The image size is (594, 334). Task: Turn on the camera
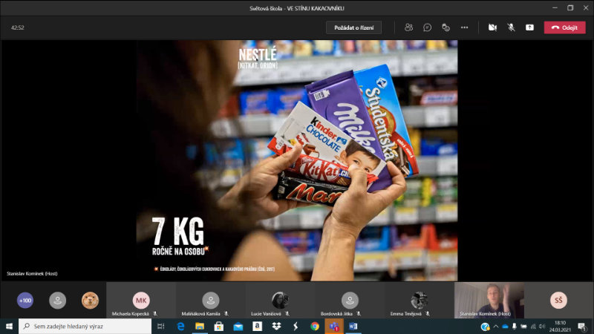tap(492, 27)
